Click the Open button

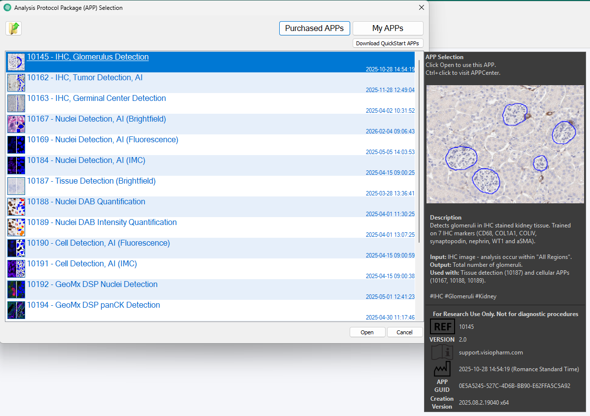point(367,332)
